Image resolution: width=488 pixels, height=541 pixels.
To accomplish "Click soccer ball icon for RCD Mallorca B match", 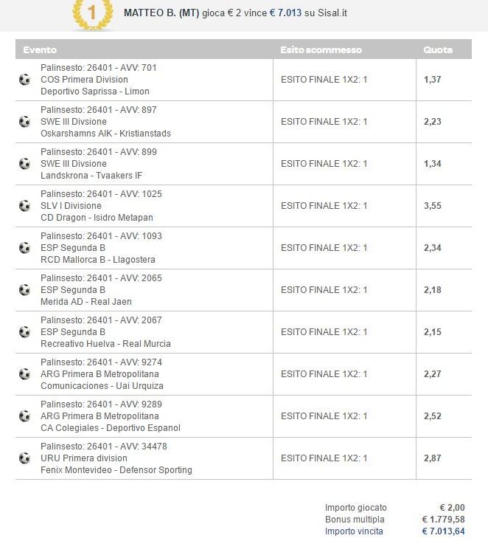I will (x=24, y=248).
